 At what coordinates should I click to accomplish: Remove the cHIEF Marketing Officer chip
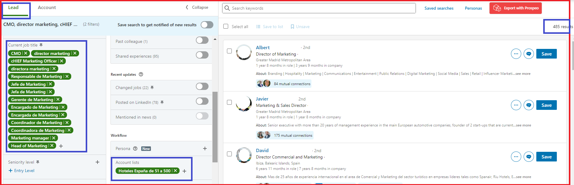pyautogui.click(x=62, y=61)
